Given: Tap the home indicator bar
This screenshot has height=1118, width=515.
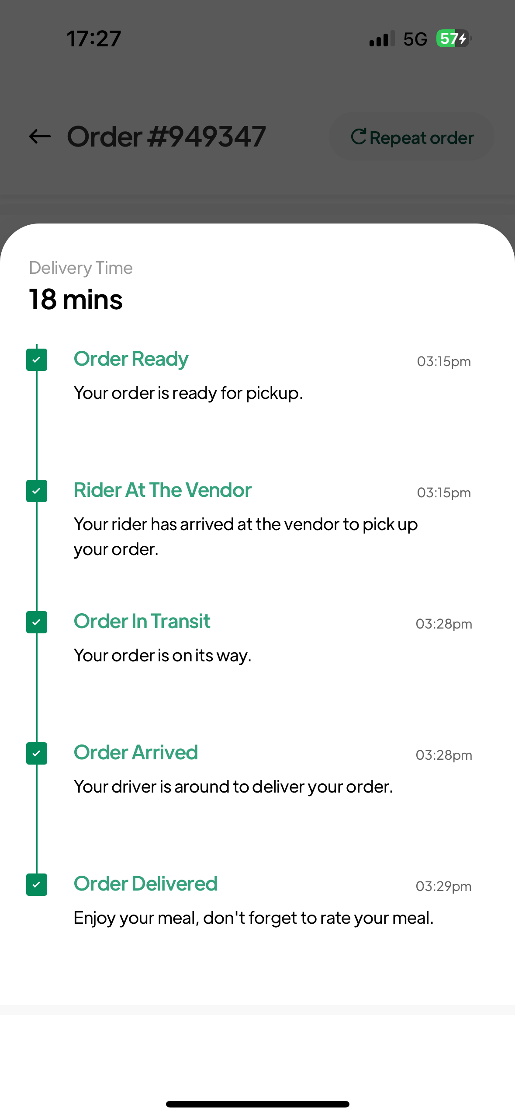Looking at the screenshot, I should click(257, 1104).
